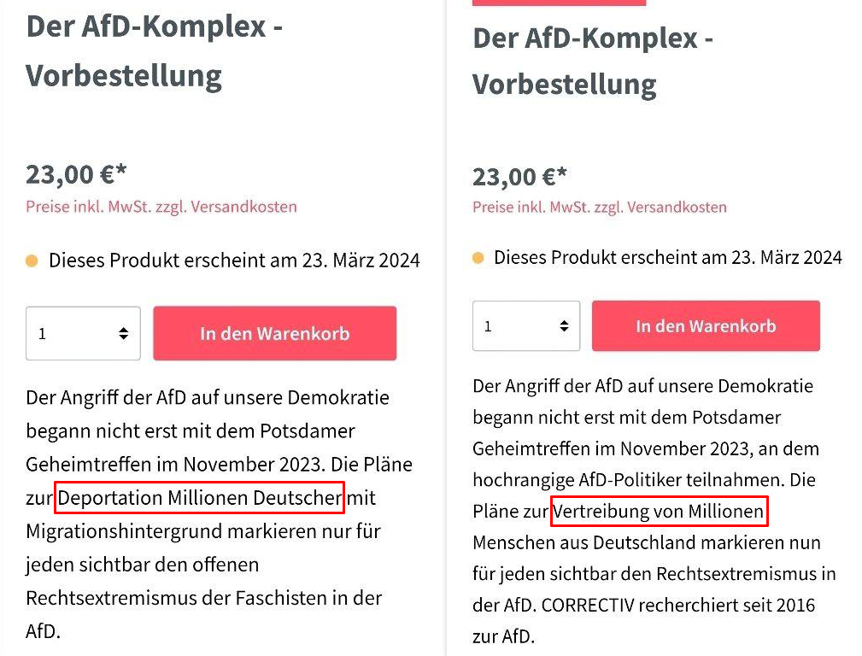Select the left price '23,00 €*' label
The image size is (862, 656).
(x=76, y=174)
